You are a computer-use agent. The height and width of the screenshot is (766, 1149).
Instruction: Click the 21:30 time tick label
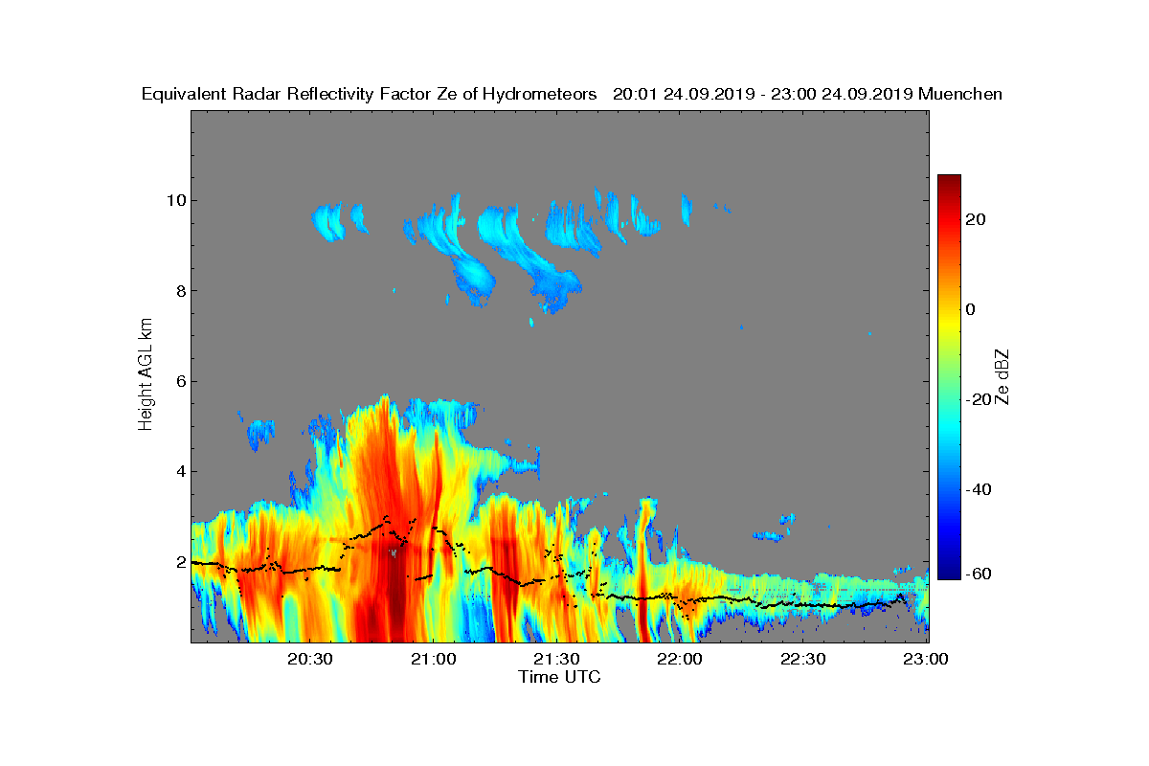[x=555, y=660]
